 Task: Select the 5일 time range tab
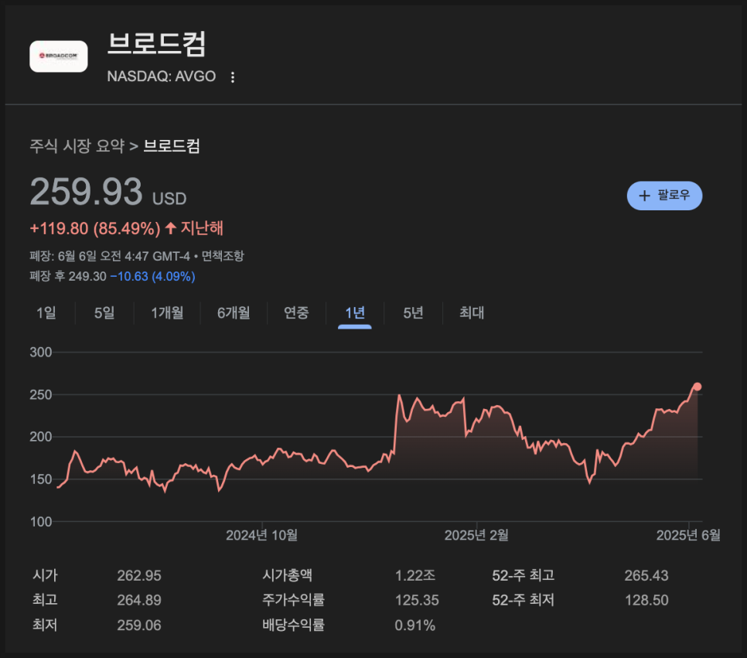104,313
